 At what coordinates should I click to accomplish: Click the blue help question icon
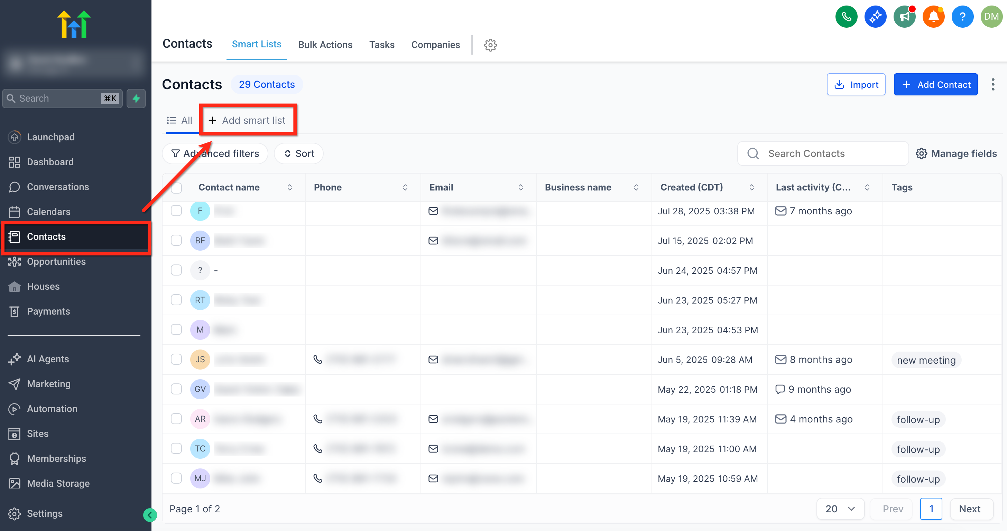pos(962,16)
